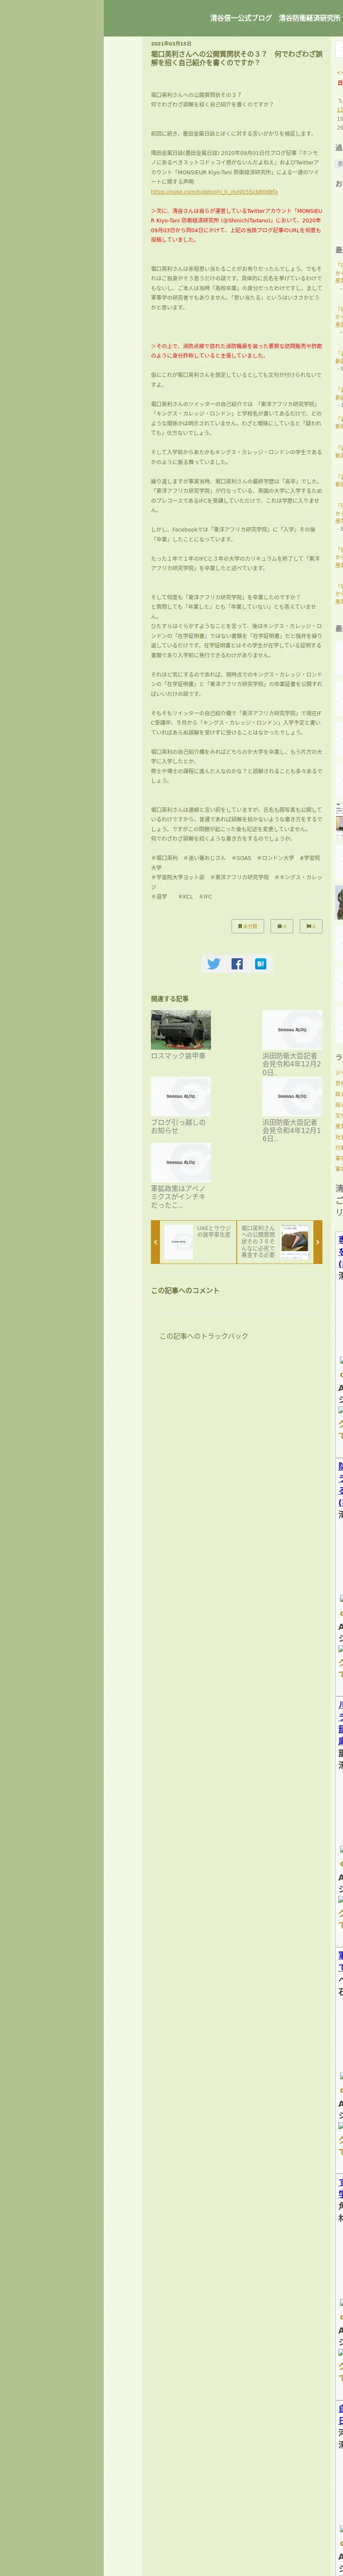Image resolution: width=343 pixels, height=2576 pixels.
Task: Open the comments count button
Action: click(282, 926)
